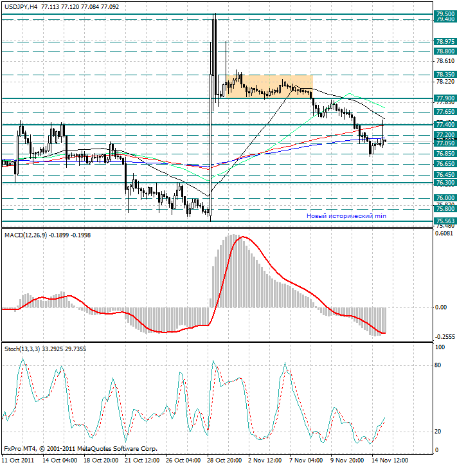Image resolution: width=457 pixels, height=465 pixels.
Task: Select the 79.500 price level label
Action: click(x=445, y=14)
